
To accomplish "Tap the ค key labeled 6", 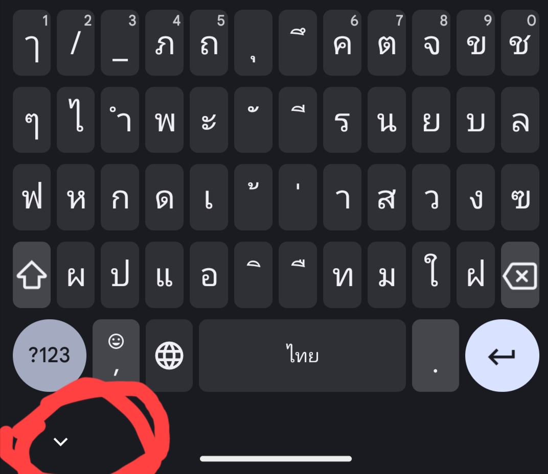I will pyautogui.click(x=342, y=42).
